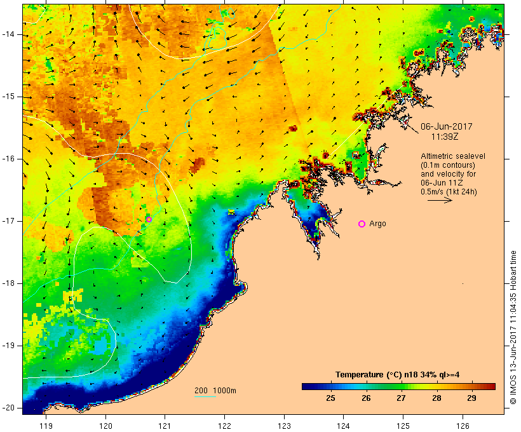This screenshot has width=521, height=432.
Task: Click the latitude axis label '-18'
Action: pos(8,283)
